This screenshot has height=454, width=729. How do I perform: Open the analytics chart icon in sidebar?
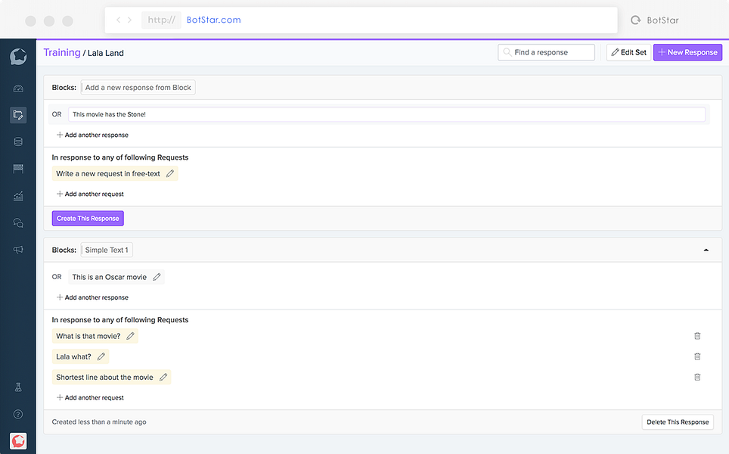click(x=17, y=195)
